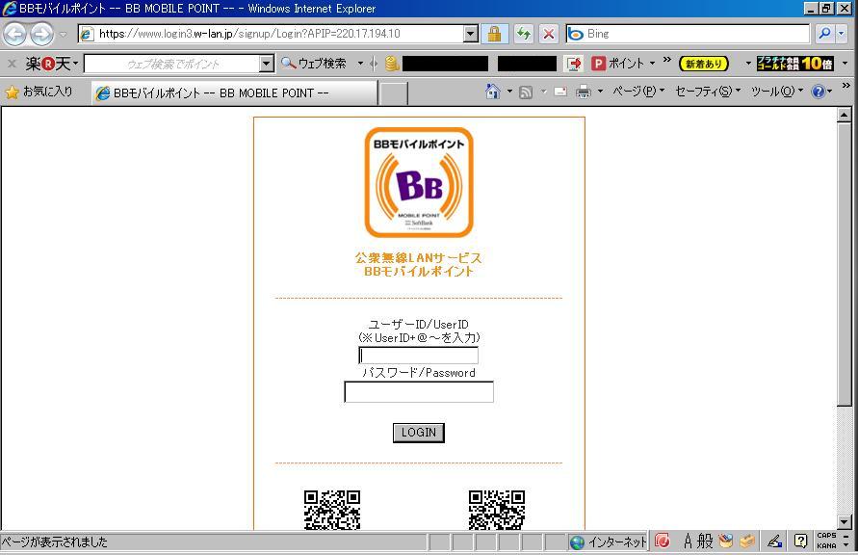Click the インターネット security zone indicator

click(x=608, y=542)
